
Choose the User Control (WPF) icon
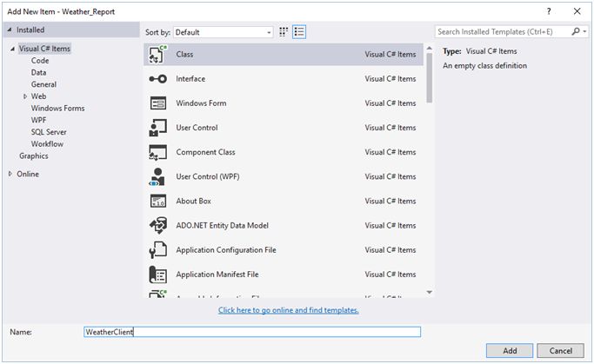click(x=157, y=176)
